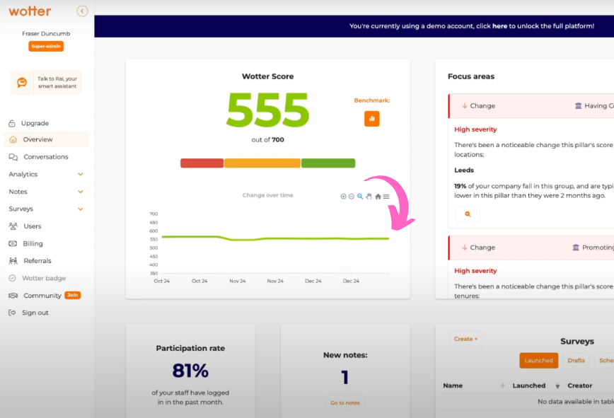Click the 555 Wotter Score value

268,110
